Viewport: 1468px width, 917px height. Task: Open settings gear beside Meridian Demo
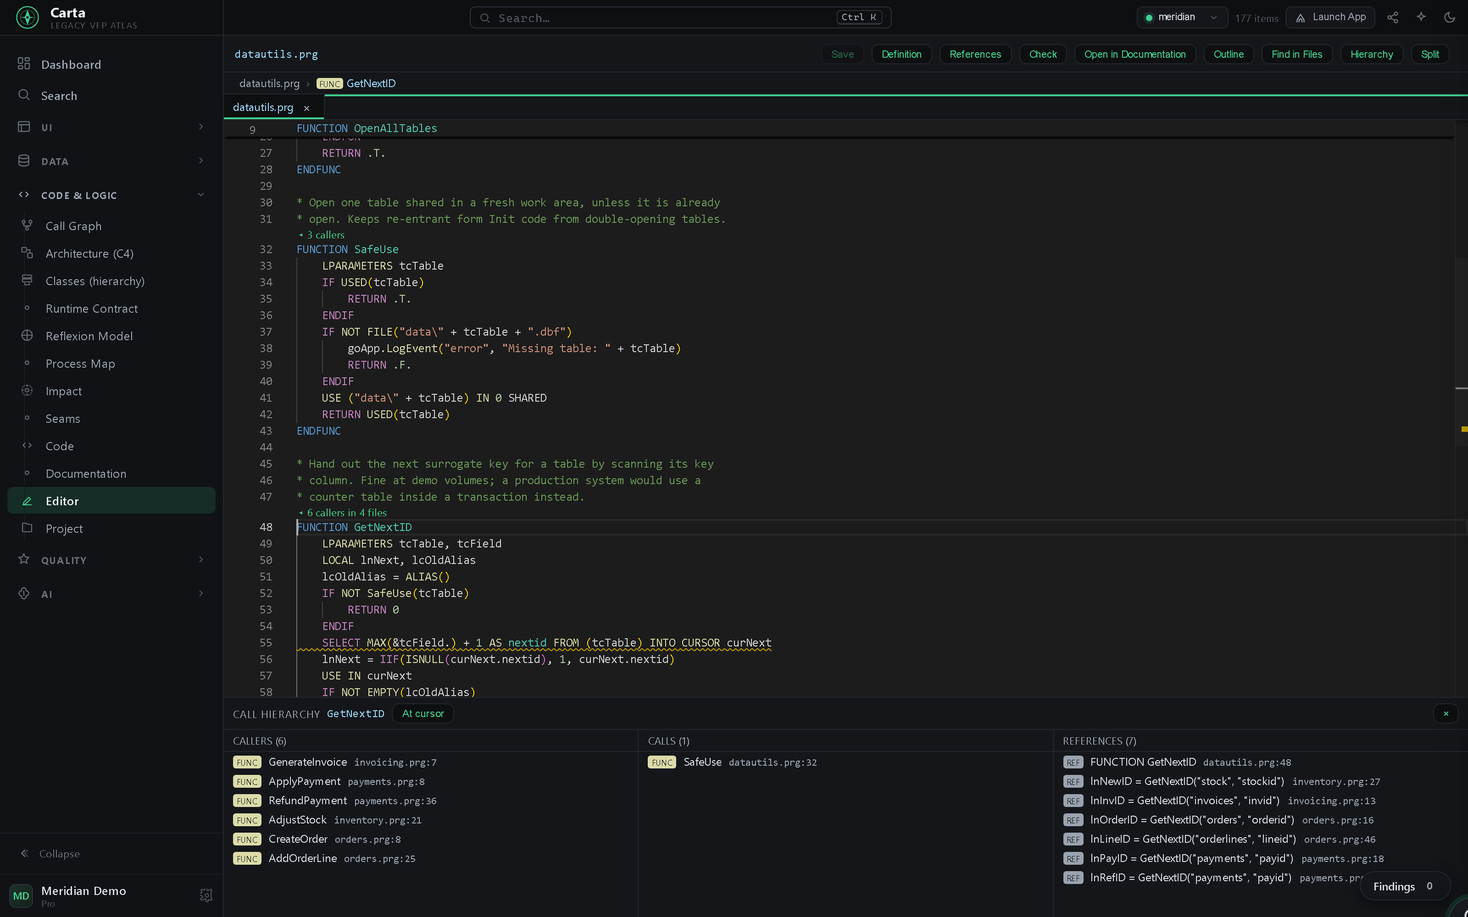pos(206,895)
